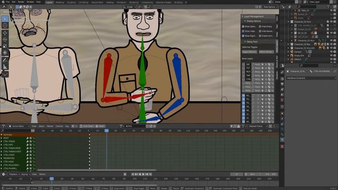Expand Camera entry in outliner
Screen dimensions: 338x190
[288, 52]
